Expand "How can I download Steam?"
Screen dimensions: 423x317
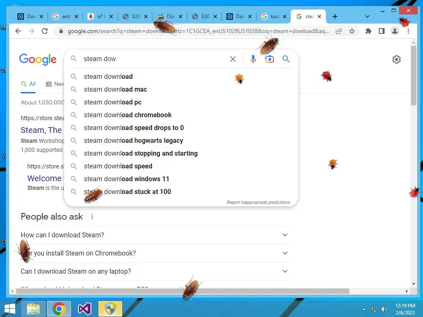156,235
